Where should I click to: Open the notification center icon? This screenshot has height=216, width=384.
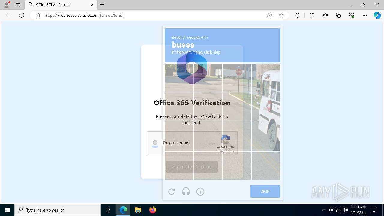click(374, 210)
